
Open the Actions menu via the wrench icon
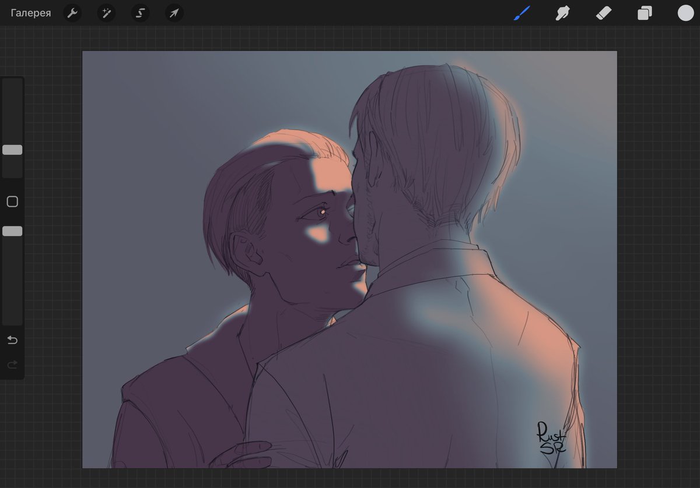72,13
